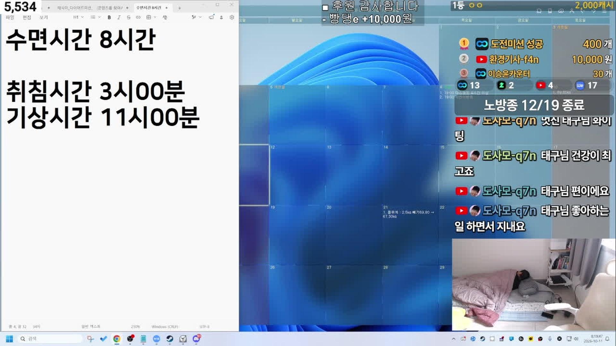
Task: Open Steam from the taskbar
Action: pos(170,339)
